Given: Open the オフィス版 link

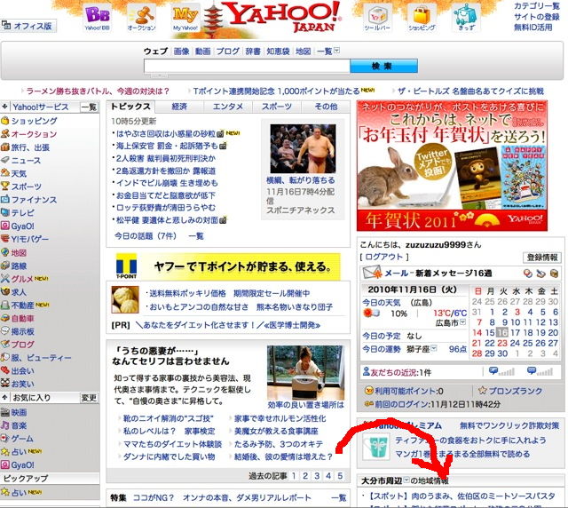Looking at the screenshot, I should click(28, 26).
